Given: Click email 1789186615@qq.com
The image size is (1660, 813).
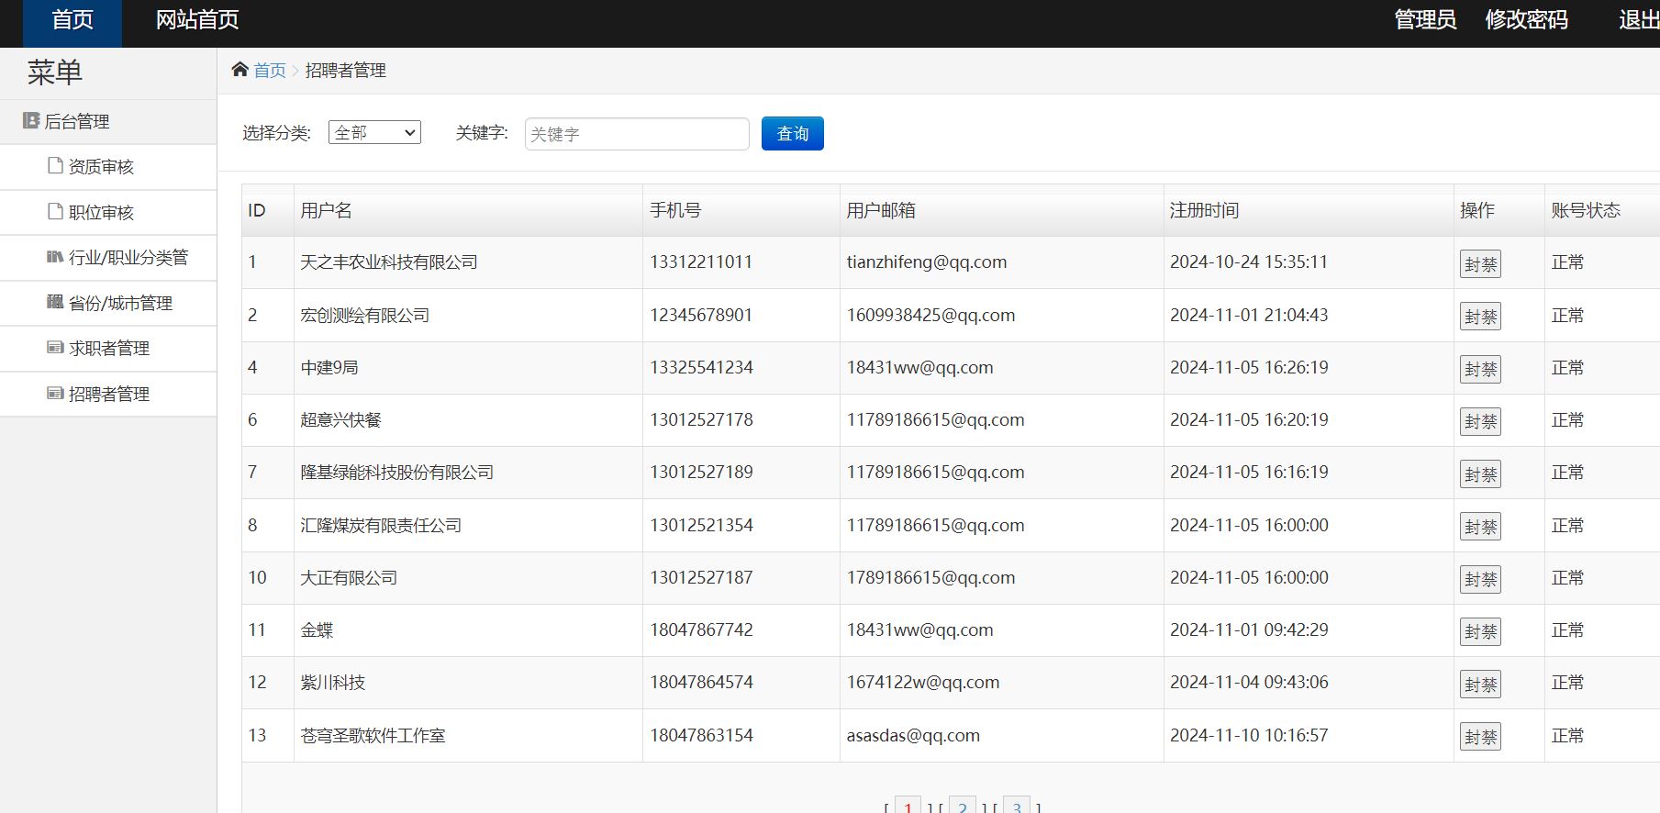Looking at the screenshot, I should click(930, 577).
